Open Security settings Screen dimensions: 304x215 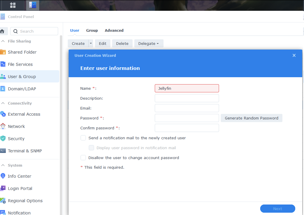tap(16, 139)
